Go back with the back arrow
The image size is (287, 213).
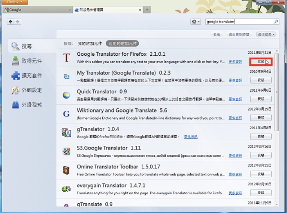10,22
